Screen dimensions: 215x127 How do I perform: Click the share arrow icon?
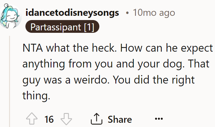[97, 119]
